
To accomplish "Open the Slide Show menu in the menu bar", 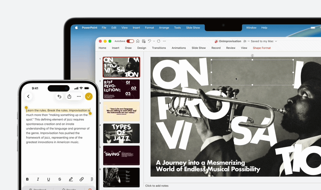I will (193, 28).
